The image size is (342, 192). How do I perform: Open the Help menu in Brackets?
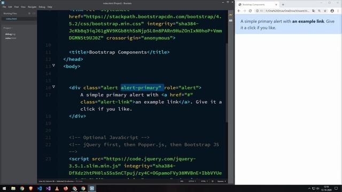[50, 7]
